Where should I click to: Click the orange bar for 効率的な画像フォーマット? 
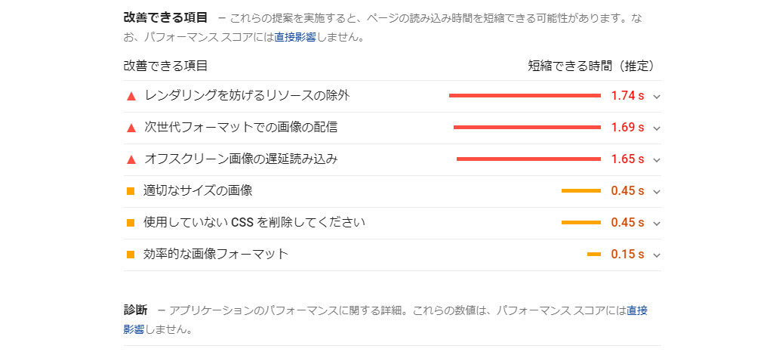coord(594,255)
